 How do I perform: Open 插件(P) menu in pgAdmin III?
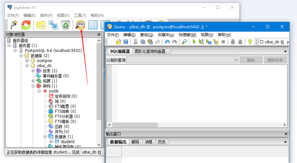click(46, 16)
